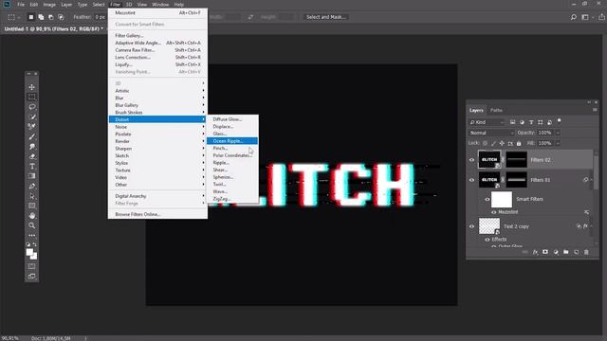Create a new group folder

tap(566, 252)
